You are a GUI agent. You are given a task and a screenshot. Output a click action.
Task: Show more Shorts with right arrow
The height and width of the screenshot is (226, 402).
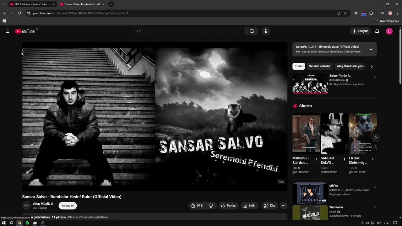pos(376,138)
